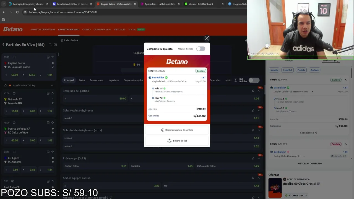Click the browser address bar URL
The height and width of the screenshot is (199, 354).
[63, 12]
